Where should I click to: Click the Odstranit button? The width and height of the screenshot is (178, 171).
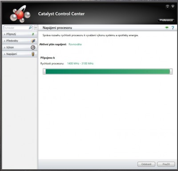click(x=146, y=164)
